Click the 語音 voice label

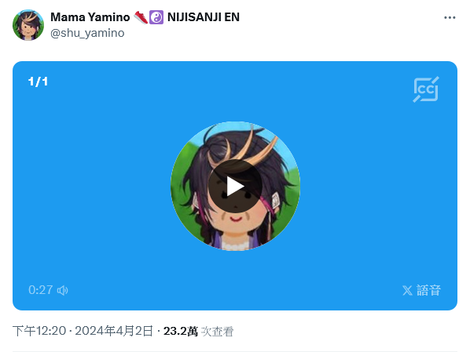coord(428,290)
